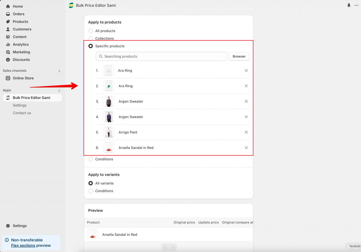Remove Argon Sweater numbered 3 from list

pos(246,101)
